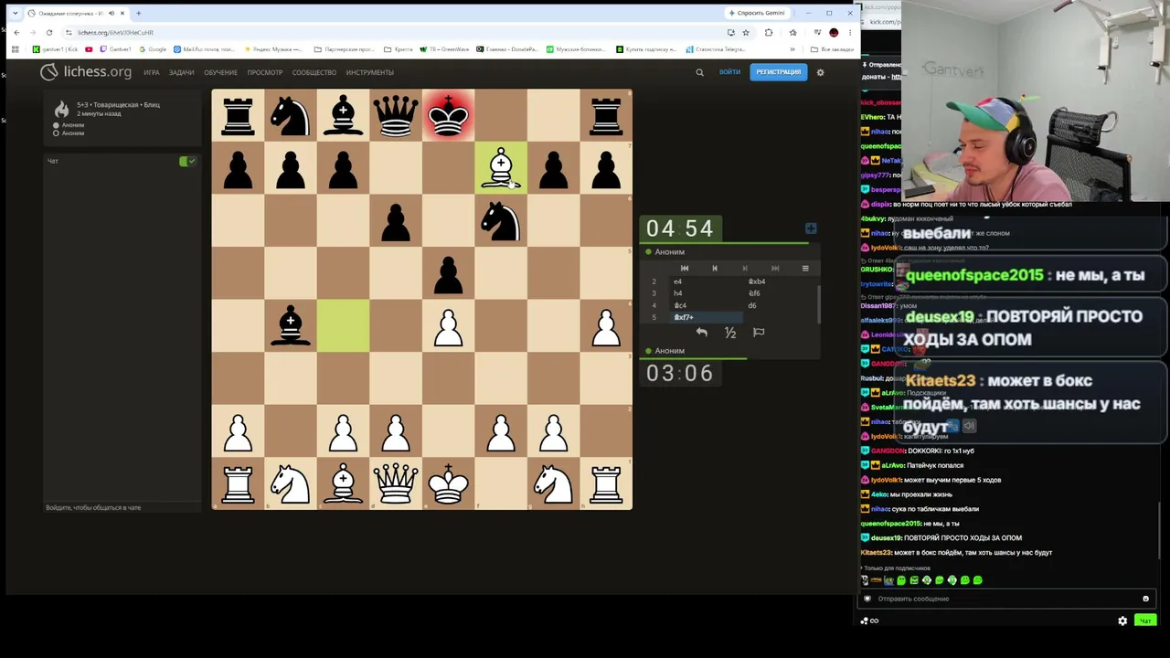Resign using the flag icon
The width and height of the screenshot is (1170, 658).
(759, 333)
